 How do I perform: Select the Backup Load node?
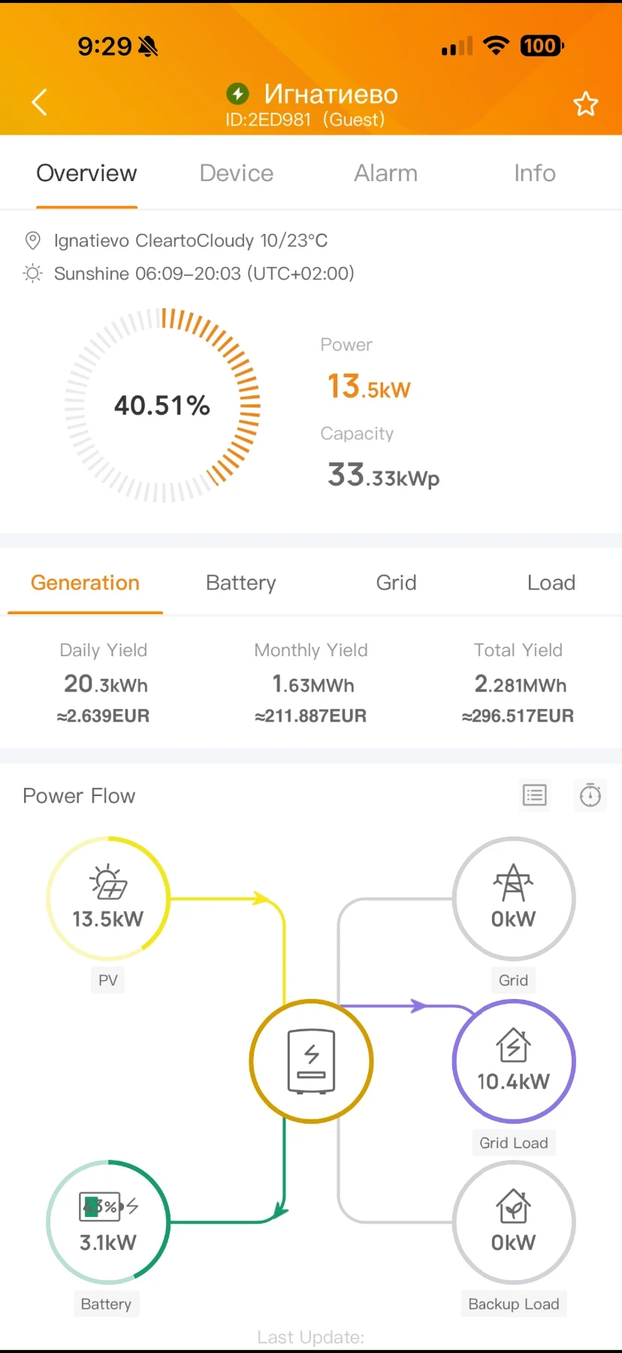click(514, 1223)
